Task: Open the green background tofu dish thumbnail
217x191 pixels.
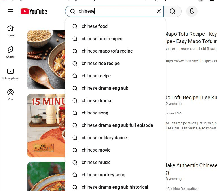Action: (x=46, y=176)
